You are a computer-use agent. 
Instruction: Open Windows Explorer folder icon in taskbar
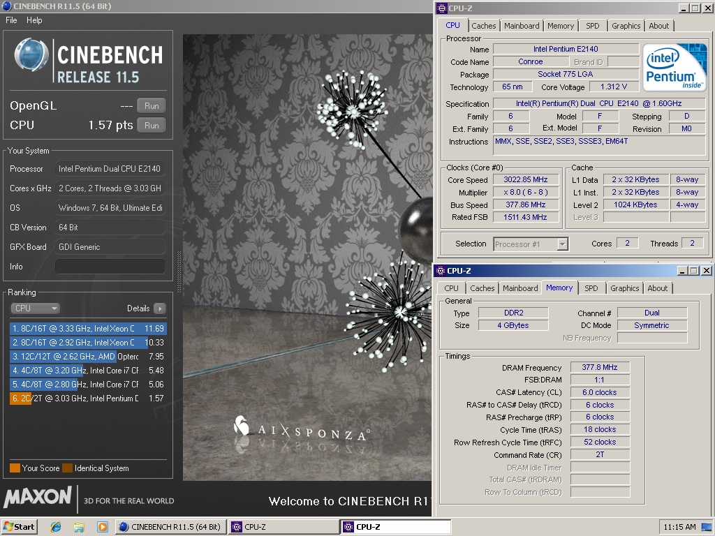pos(79,528)
